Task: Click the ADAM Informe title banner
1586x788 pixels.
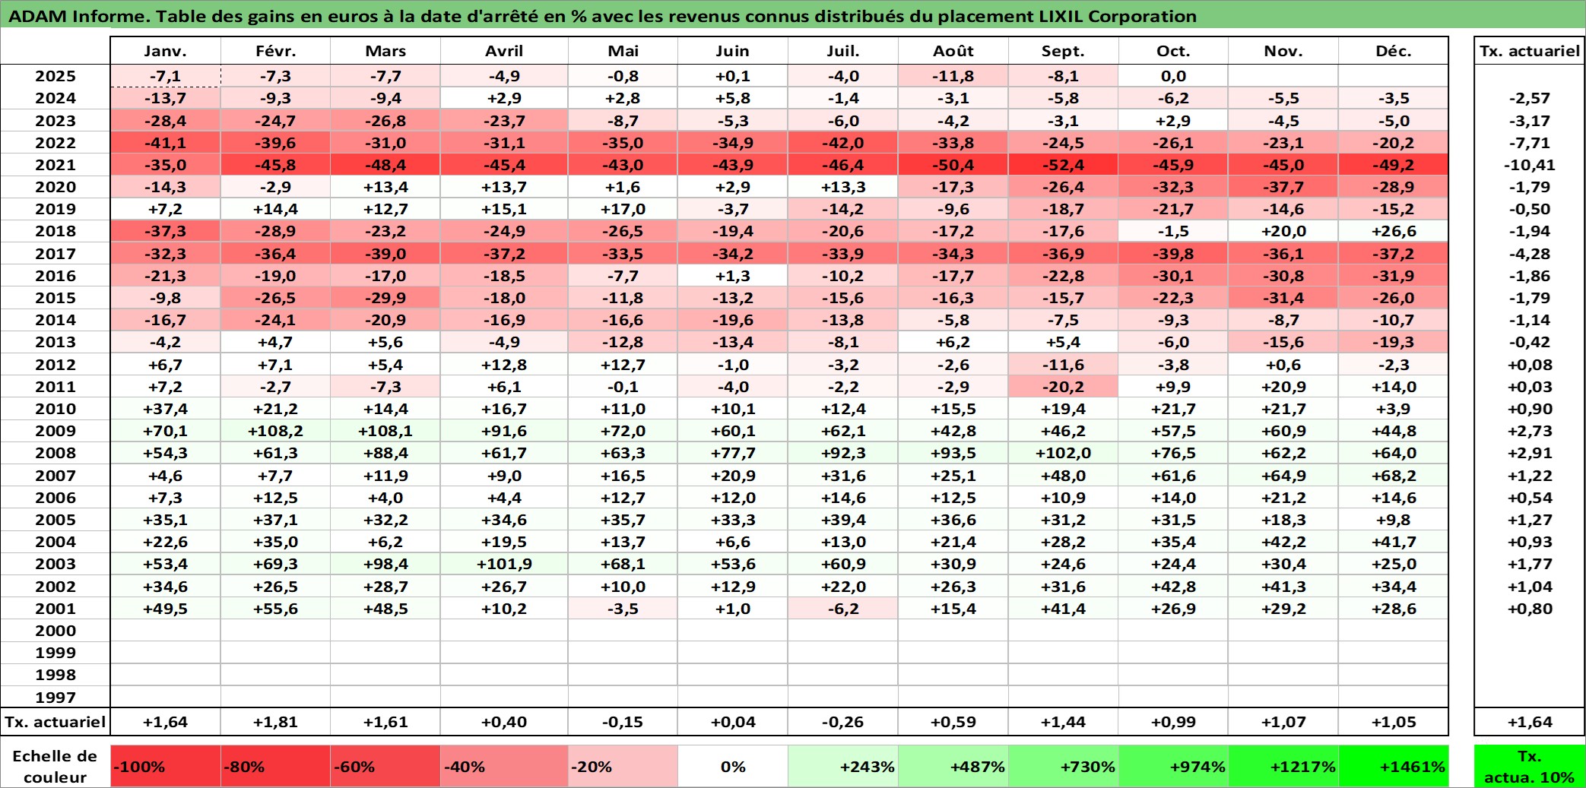Action: coord(793,16)
